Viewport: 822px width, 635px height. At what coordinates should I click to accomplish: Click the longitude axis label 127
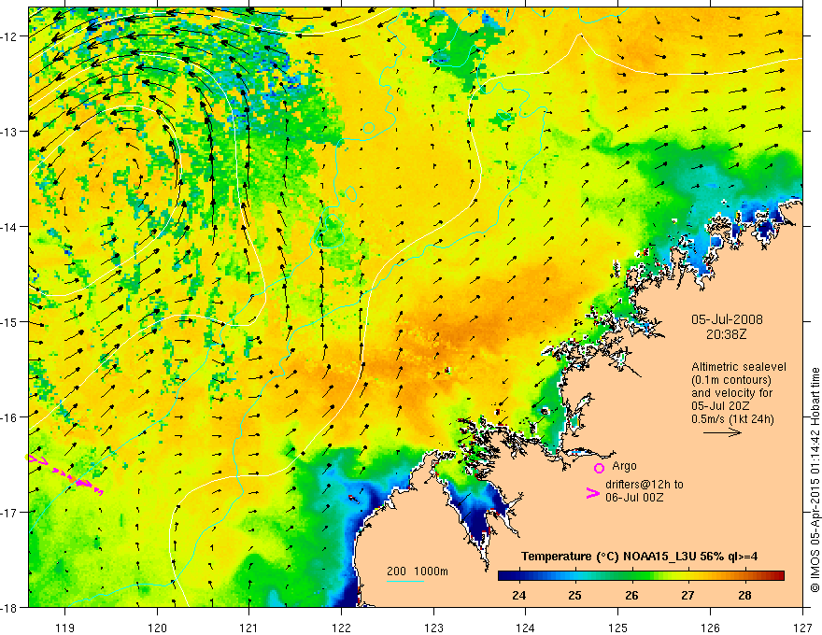(x=802, y=628)
